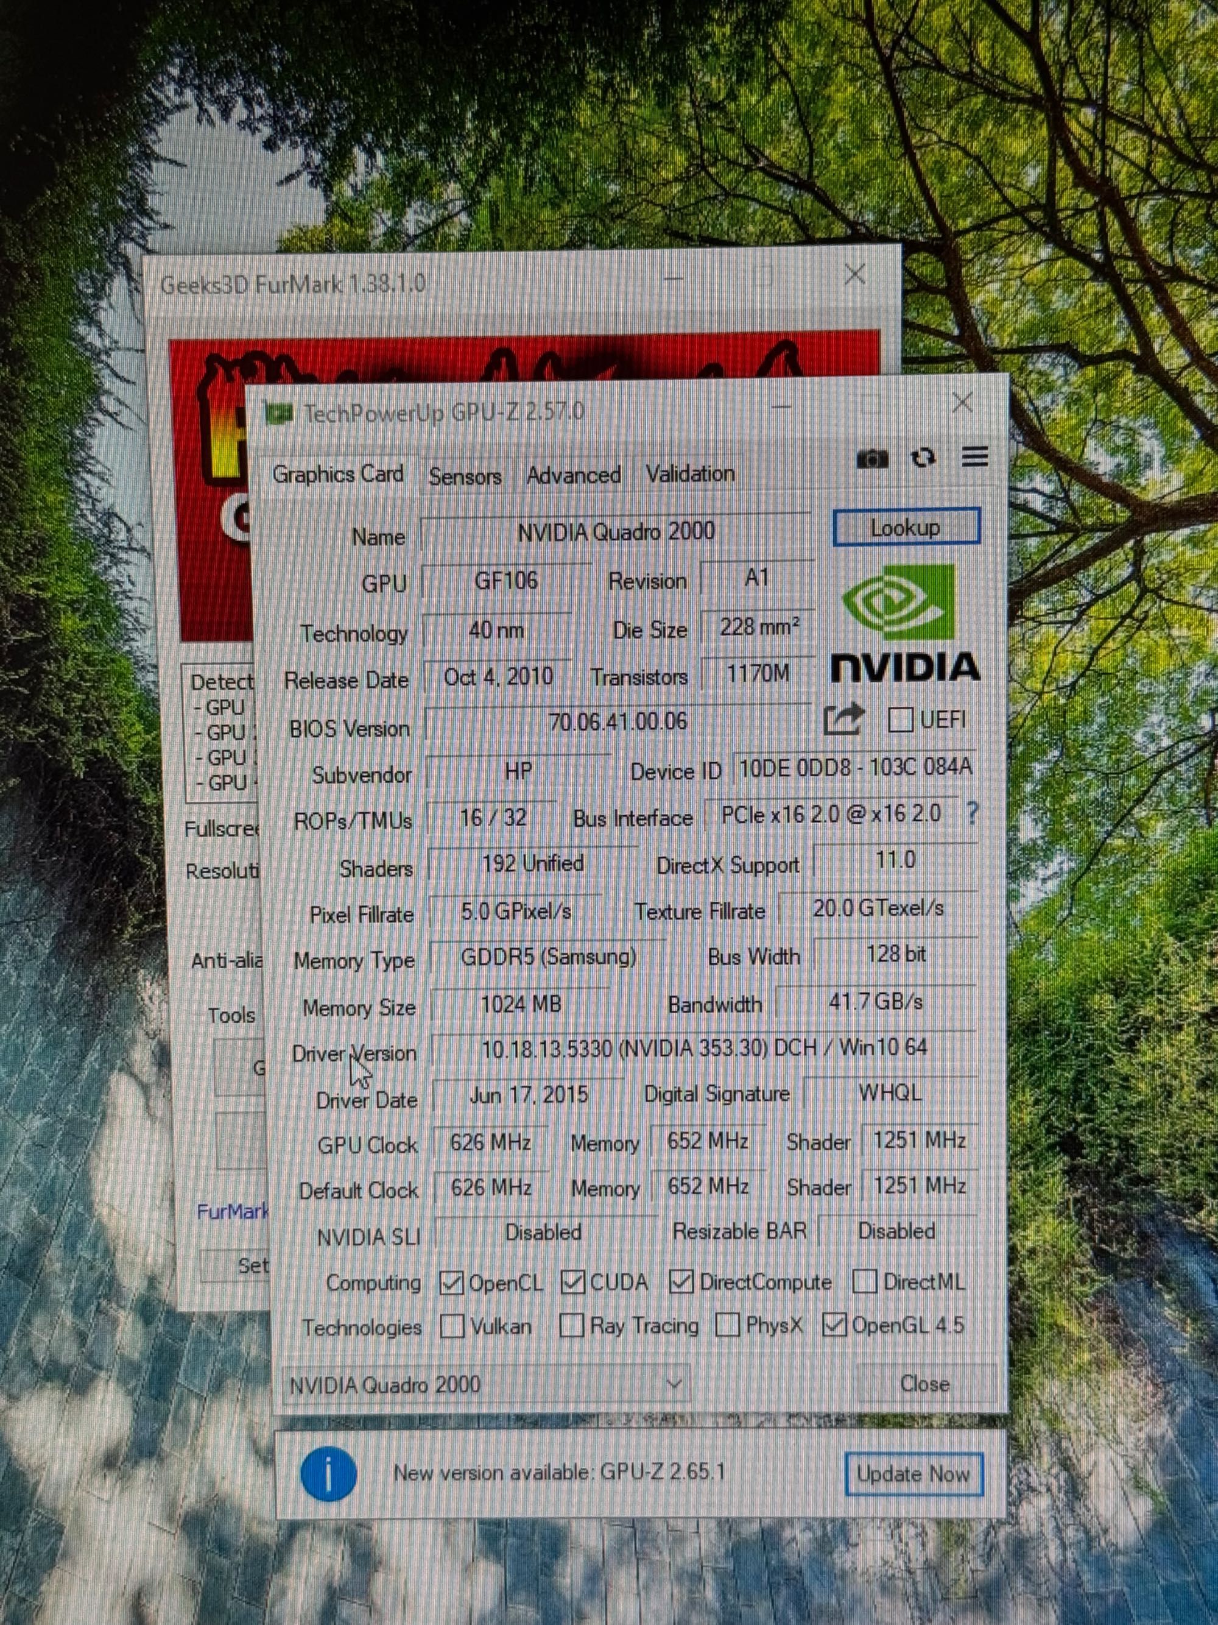Toggle the DirectCompute checkbox
1218x1625 pixels.
(681, 1281)
